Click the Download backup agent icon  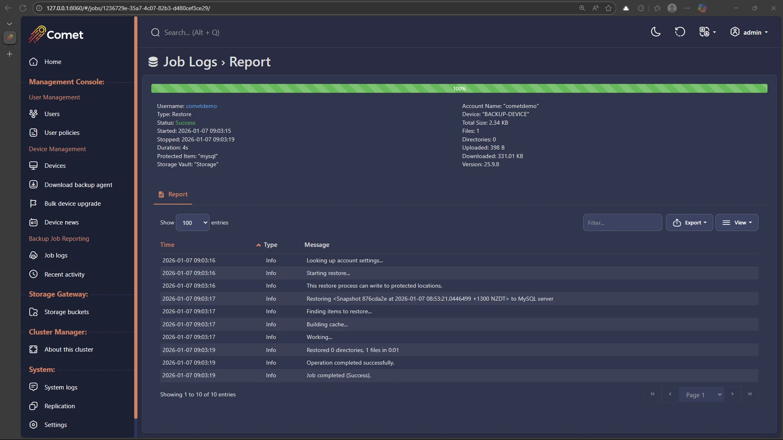[33, 185]
